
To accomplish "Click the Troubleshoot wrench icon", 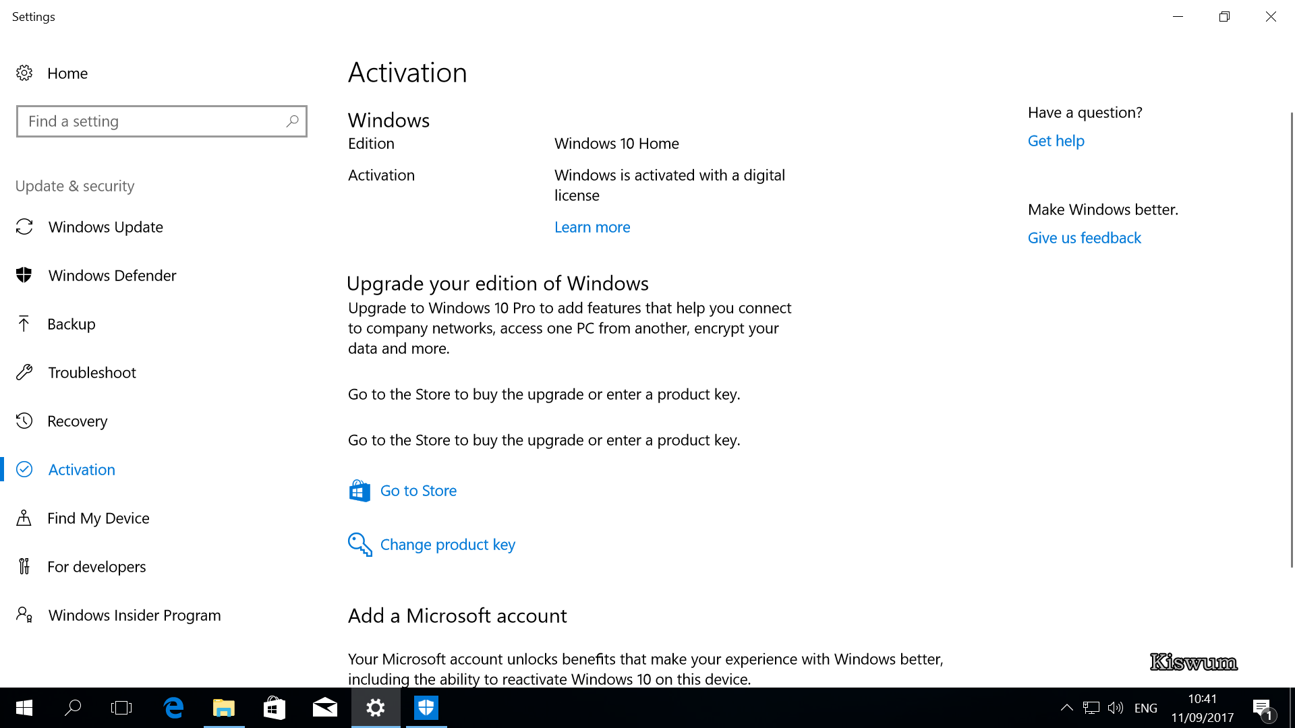I will pos(24,372).
